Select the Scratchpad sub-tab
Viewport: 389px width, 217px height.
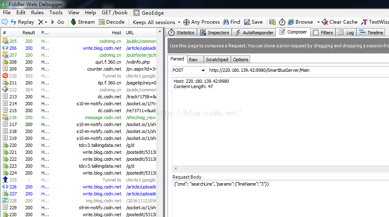click(x=217, y=60)
